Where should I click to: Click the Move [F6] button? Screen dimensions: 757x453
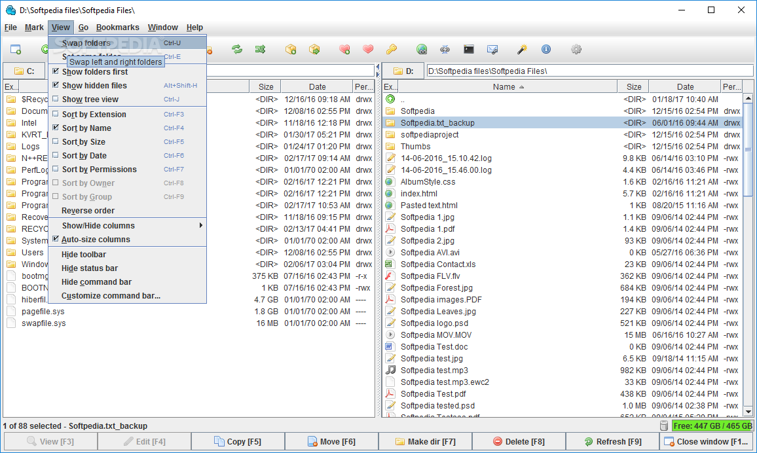coord(331,441)
